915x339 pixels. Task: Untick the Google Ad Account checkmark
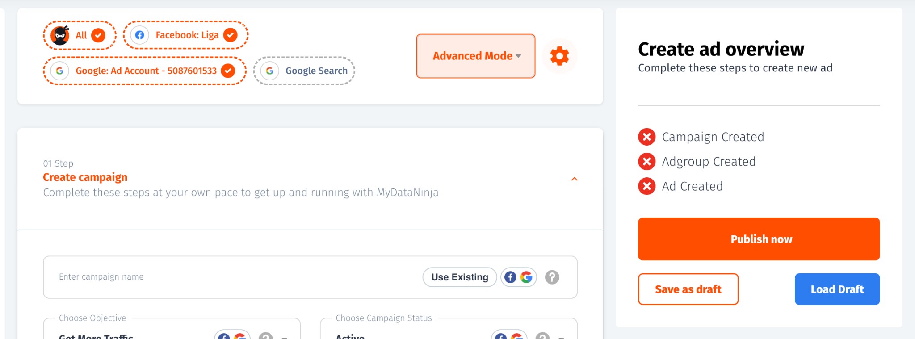228,71
